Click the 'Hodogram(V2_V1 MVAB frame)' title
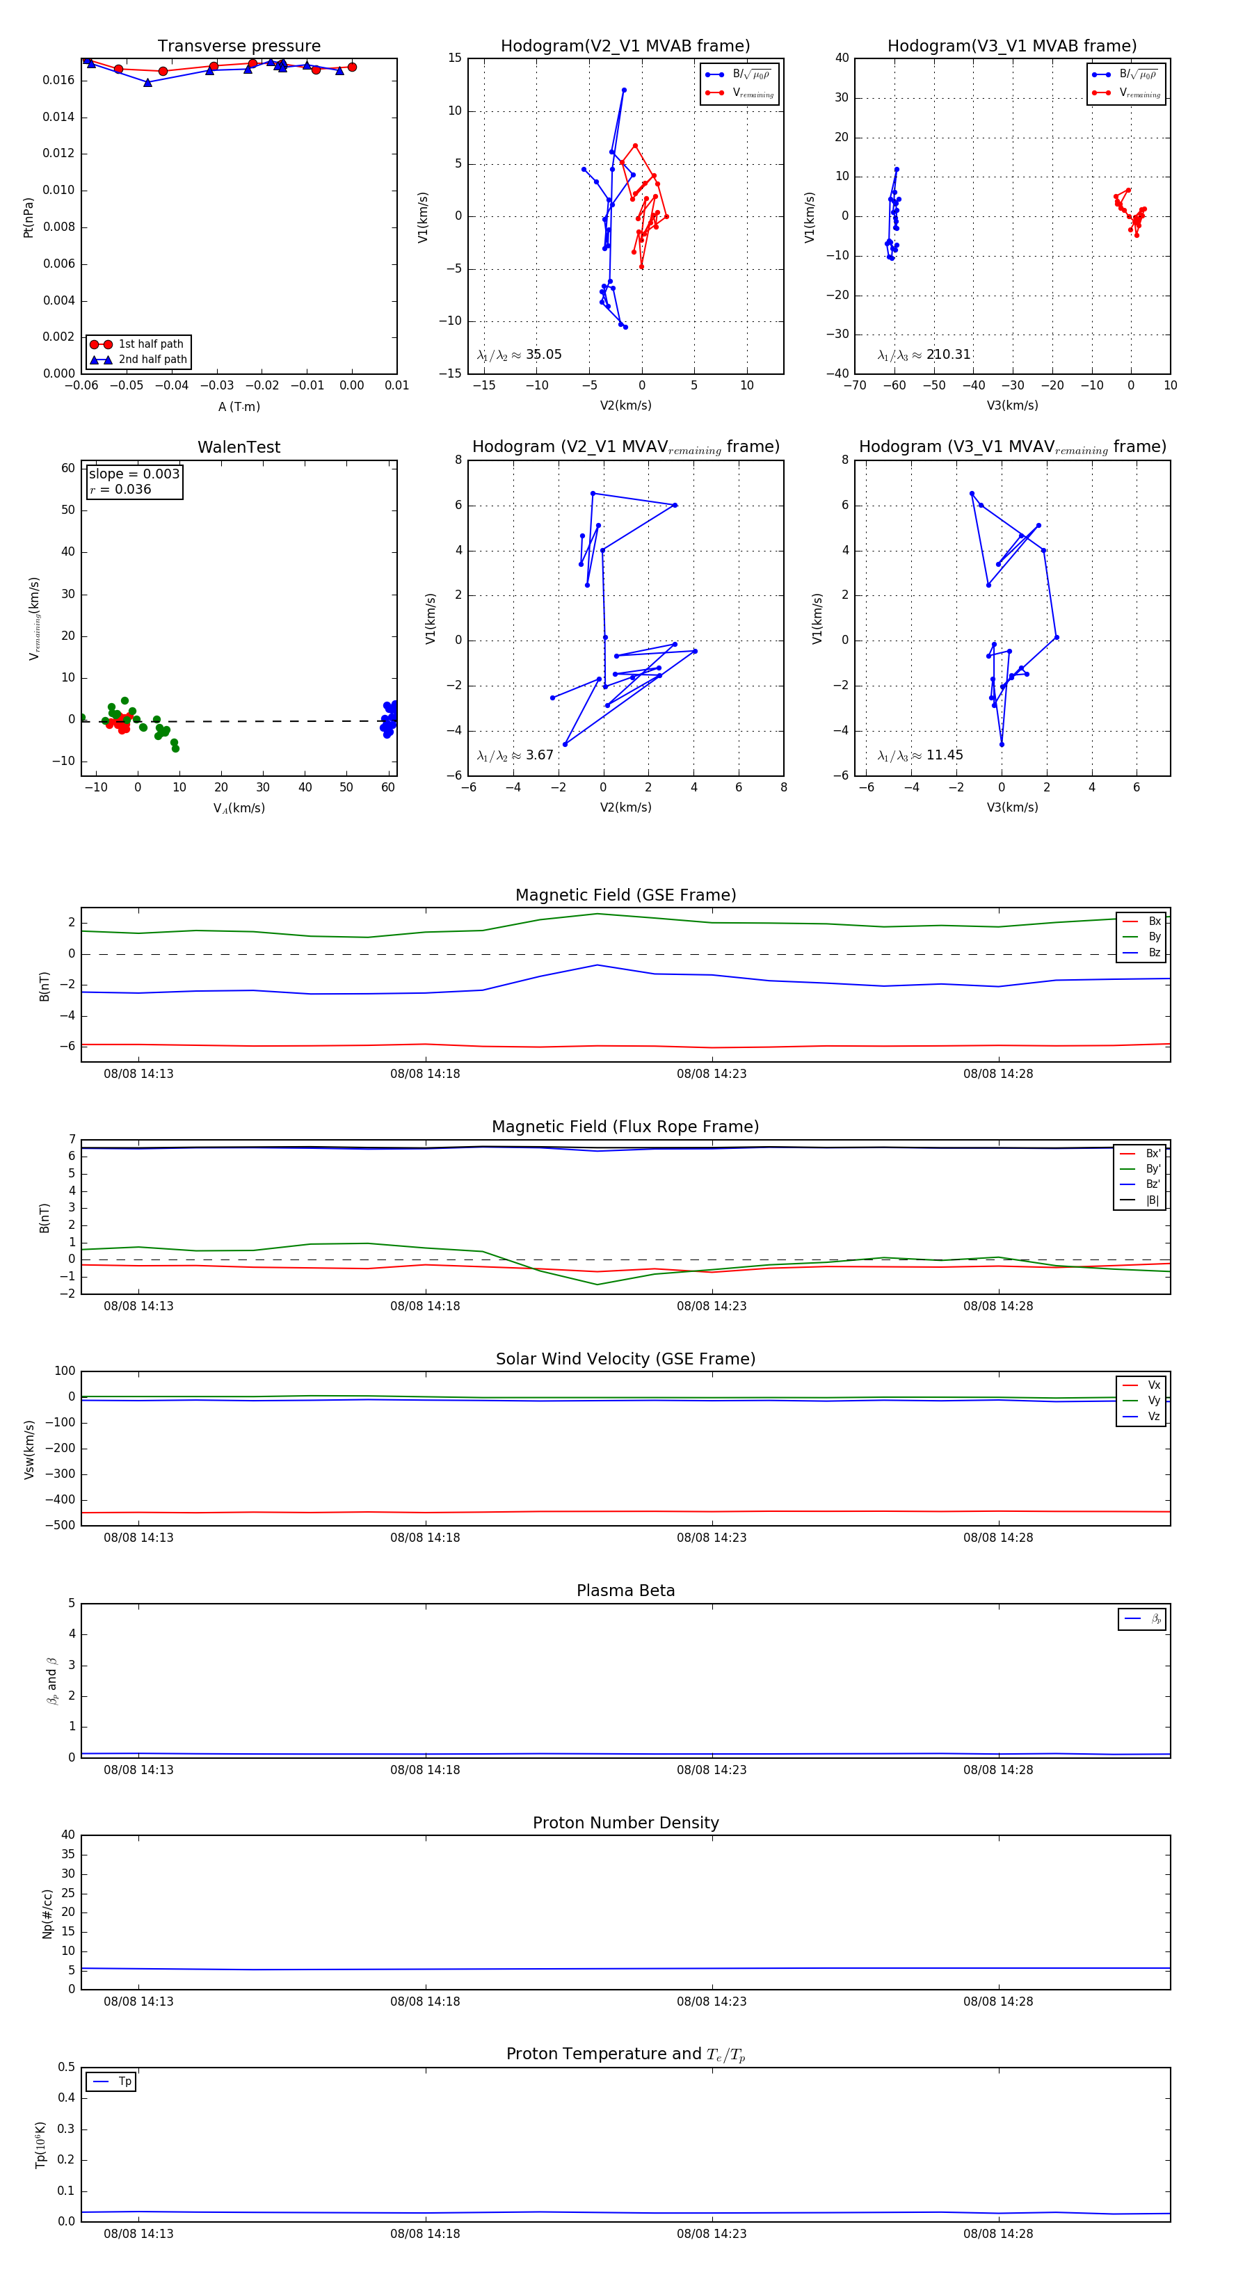This screenshot has height=2295, width=1252. (x=625, y=47)
